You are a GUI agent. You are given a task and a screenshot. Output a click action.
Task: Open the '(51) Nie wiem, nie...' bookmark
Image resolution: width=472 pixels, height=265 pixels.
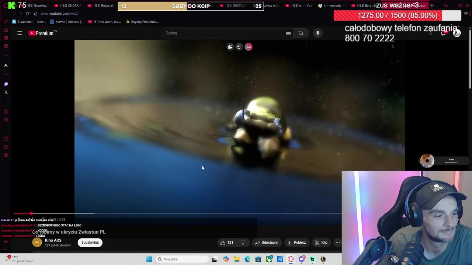pos(104,22)
